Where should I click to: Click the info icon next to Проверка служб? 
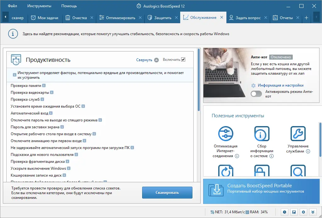42,99
